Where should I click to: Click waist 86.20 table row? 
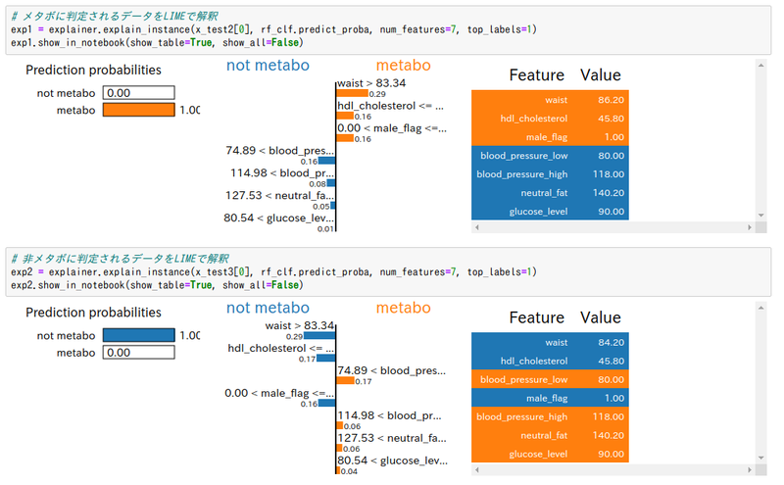pos(550,100)
